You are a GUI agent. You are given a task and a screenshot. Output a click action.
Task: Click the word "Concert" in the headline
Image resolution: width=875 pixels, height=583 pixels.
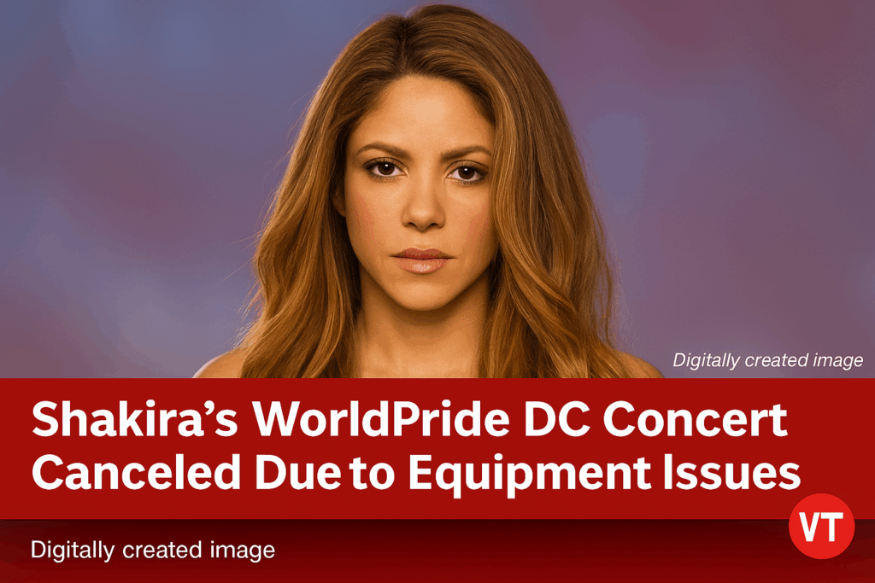pyautogui.click(x=696, y=420)
